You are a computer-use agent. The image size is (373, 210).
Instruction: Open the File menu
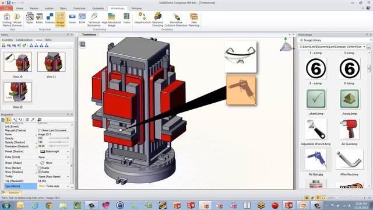click(6, 8)
